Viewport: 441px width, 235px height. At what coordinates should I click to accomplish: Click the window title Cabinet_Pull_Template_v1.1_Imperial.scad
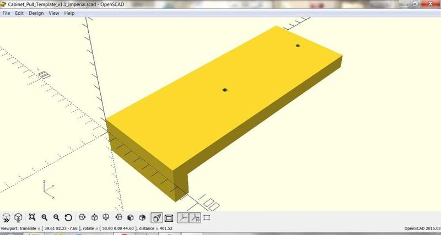(x=66, y=4)
